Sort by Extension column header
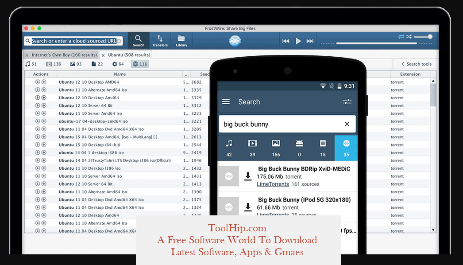 tap(410, 74)
